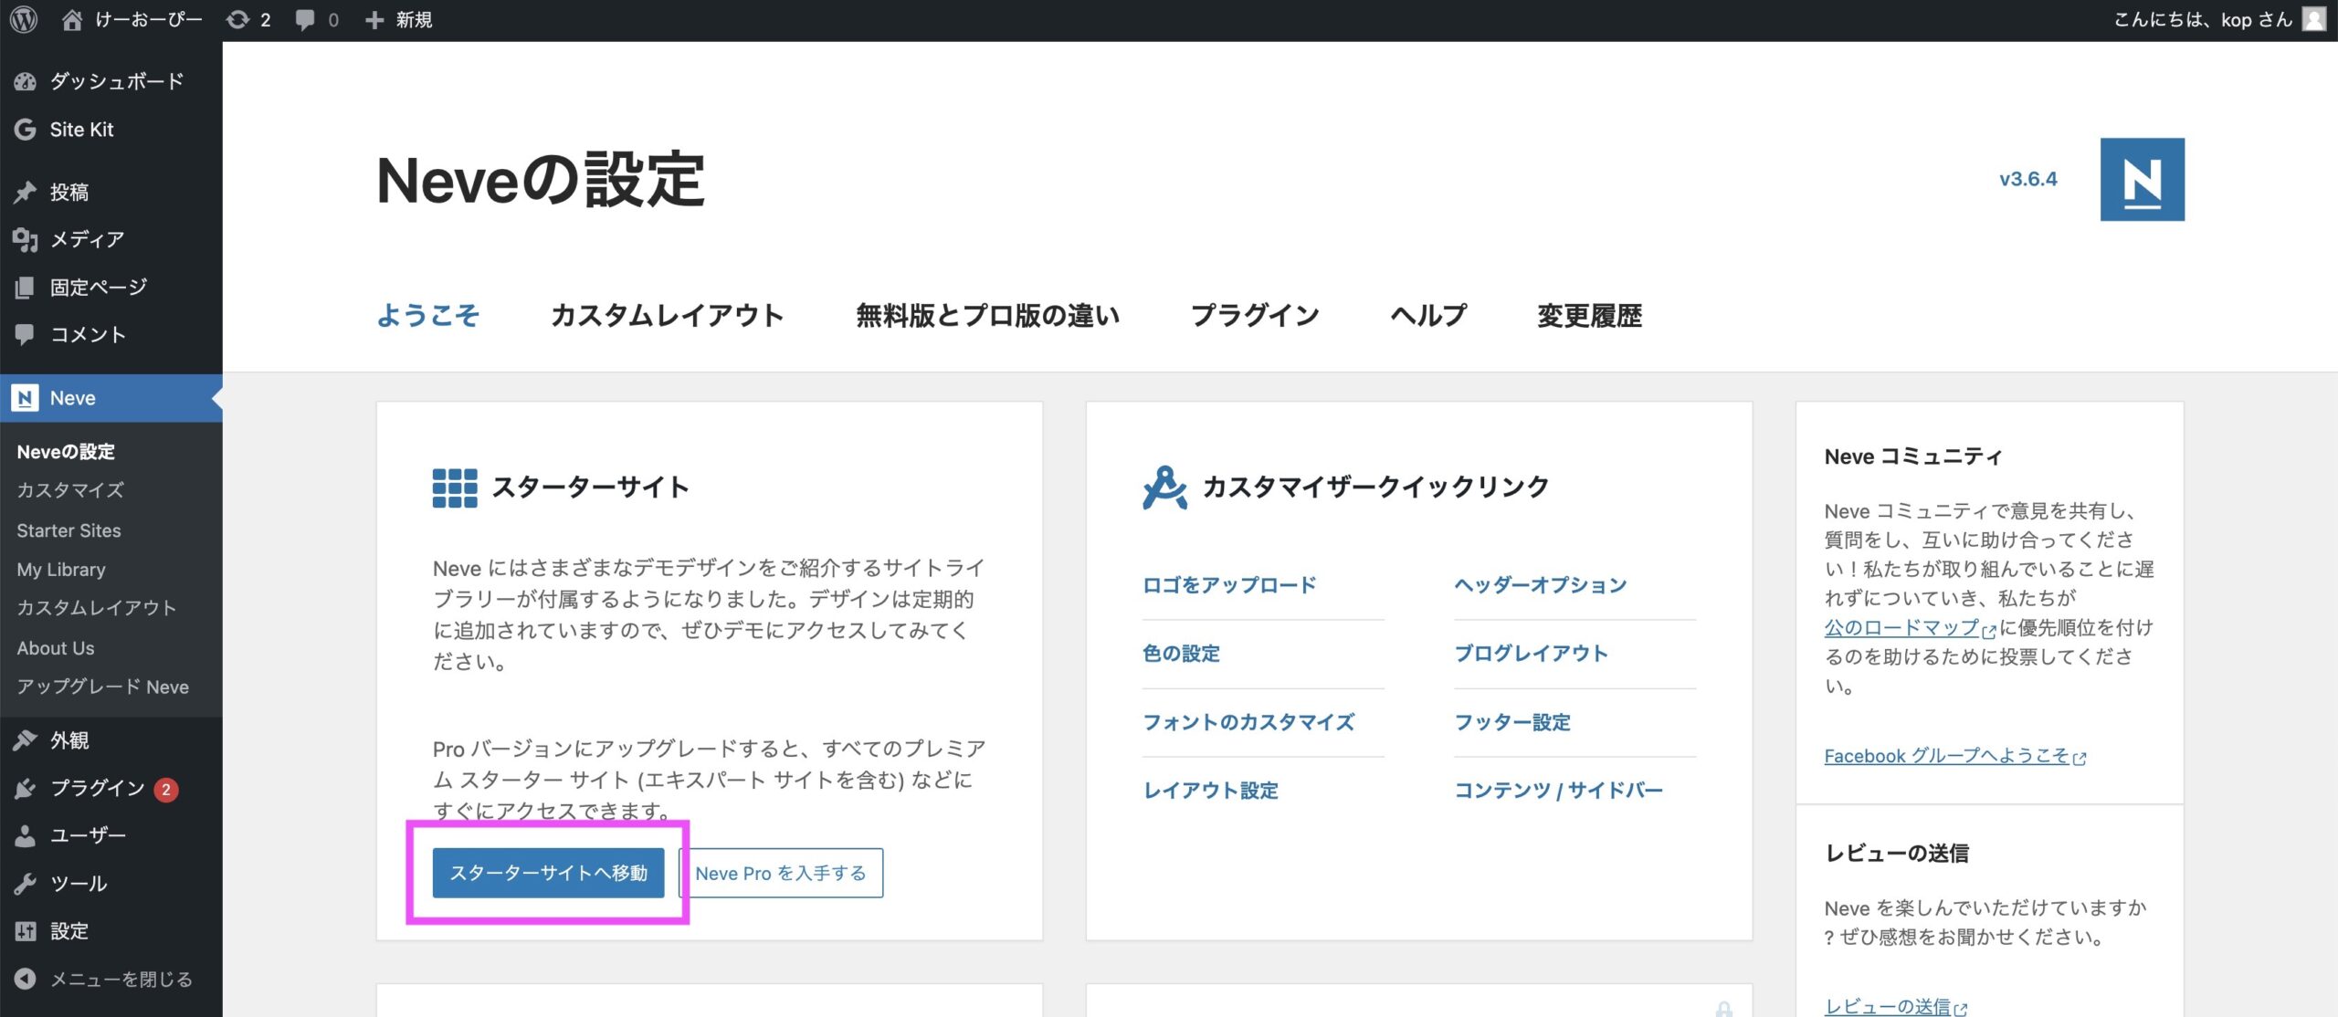Click the WordPress logo in admin bar
The height and width of the screenshot is (1017, 2338).
pyautogui.click(x=24, y=19)
